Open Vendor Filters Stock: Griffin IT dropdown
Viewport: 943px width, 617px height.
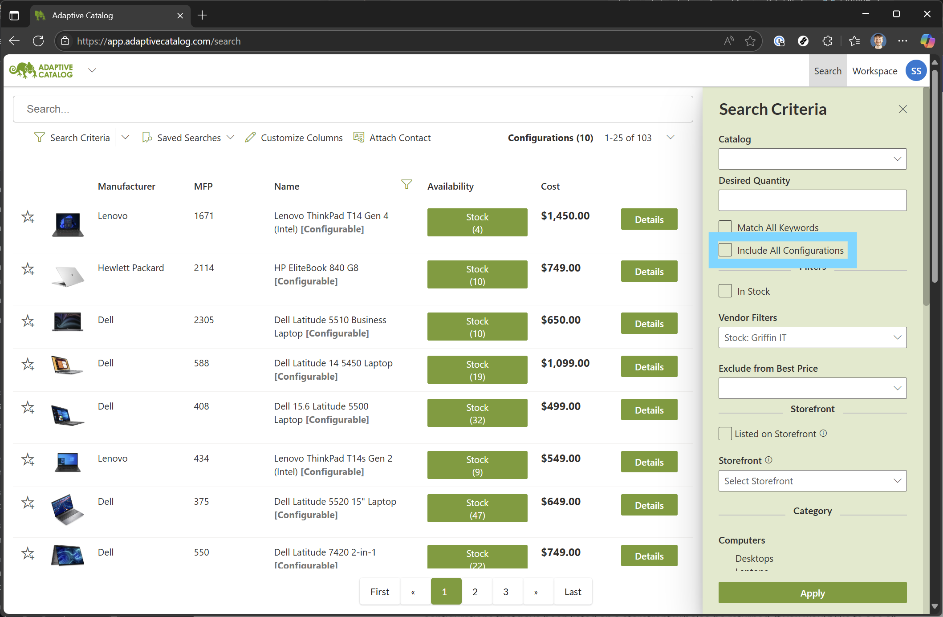[x=813, y=337]
